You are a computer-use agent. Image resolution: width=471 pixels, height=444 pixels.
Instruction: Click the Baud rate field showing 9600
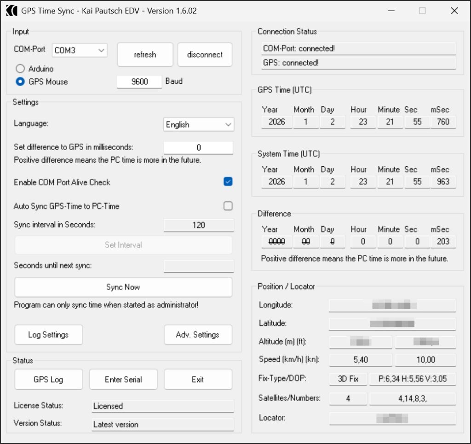[139, 82]
